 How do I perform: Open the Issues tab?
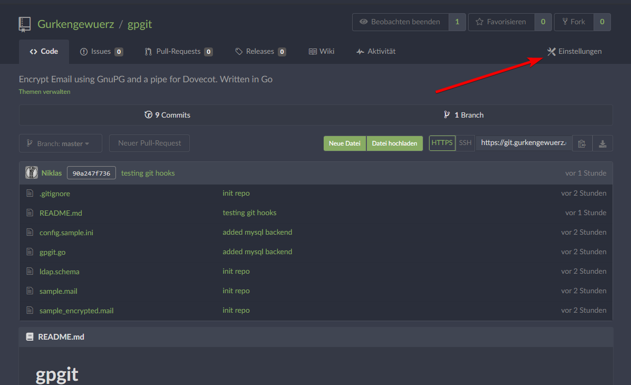click(x=101, y=52)
